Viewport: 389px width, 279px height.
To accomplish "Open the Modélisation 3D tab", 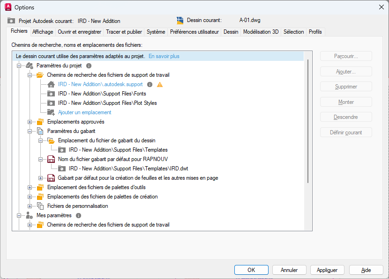I will pyautogui.click(x=261, y=32).
